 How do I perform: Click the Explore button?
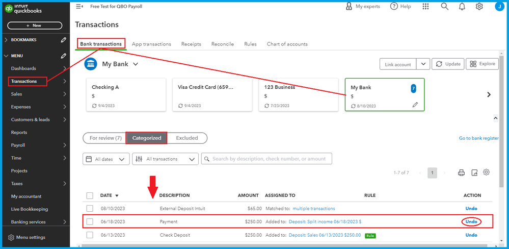(483, 64)
